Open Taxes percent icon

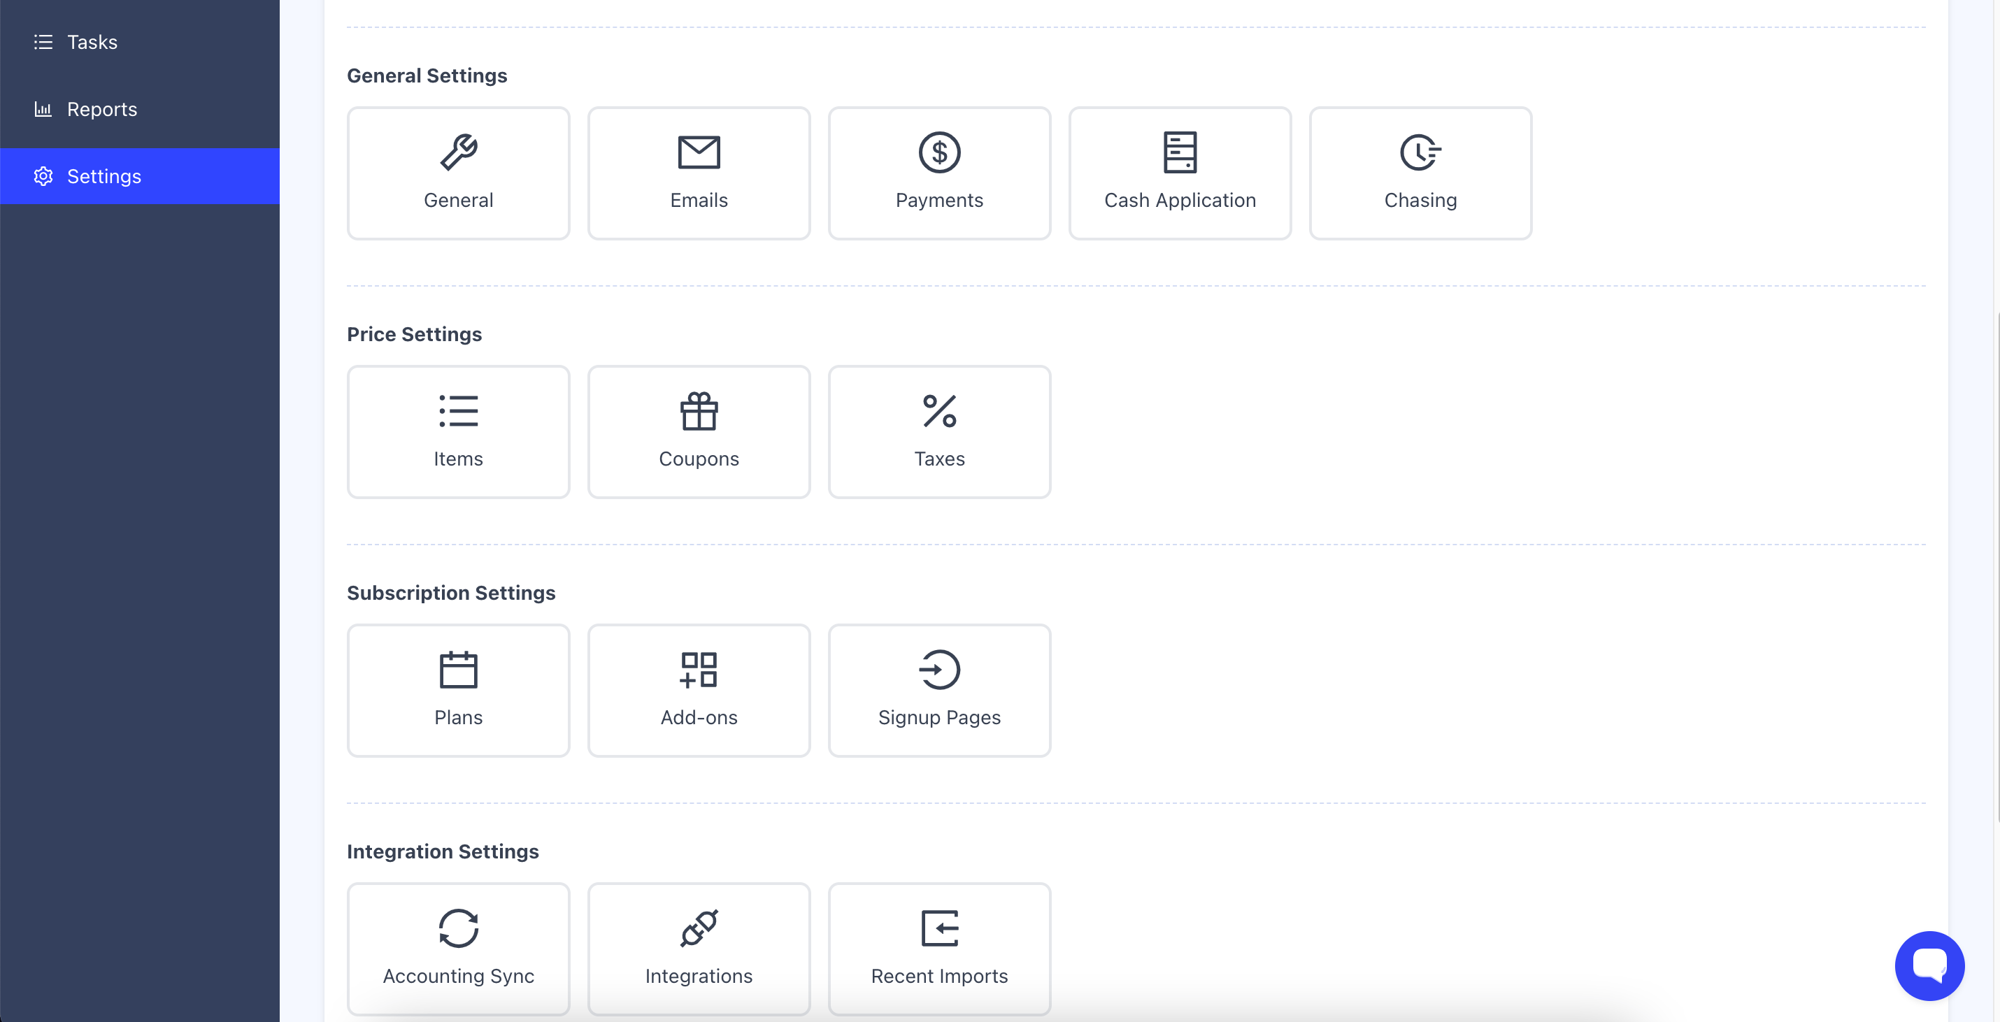(x=939, y=411)
